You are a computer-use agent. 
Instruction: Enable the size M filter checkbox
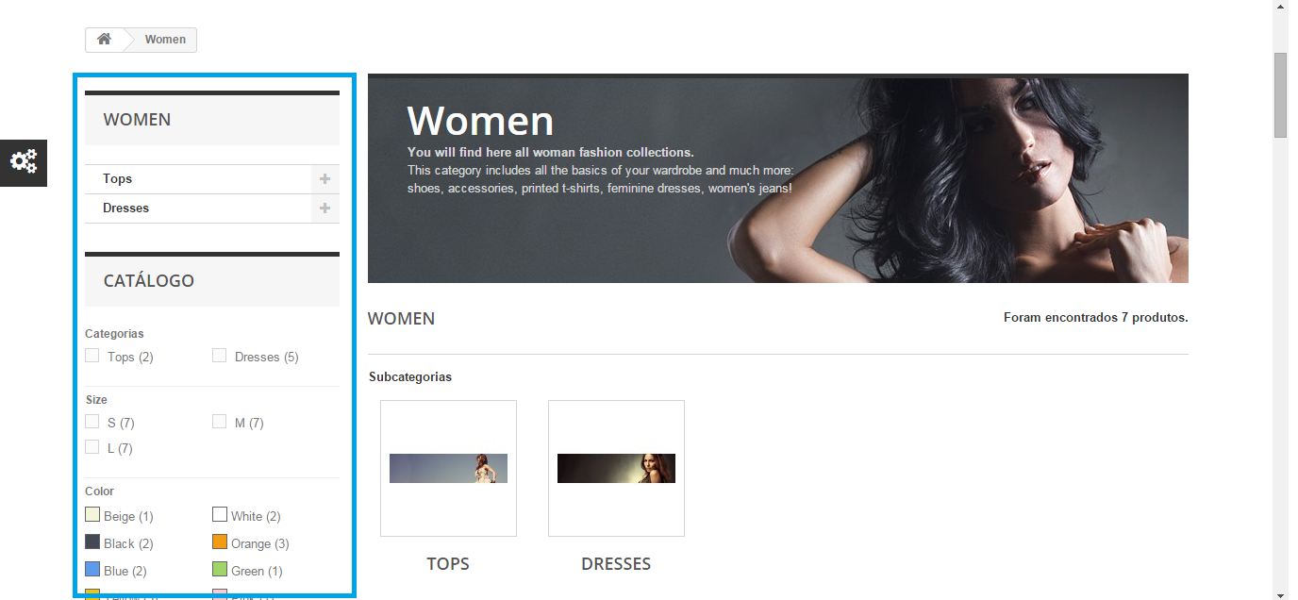click(x=220, y=422)
